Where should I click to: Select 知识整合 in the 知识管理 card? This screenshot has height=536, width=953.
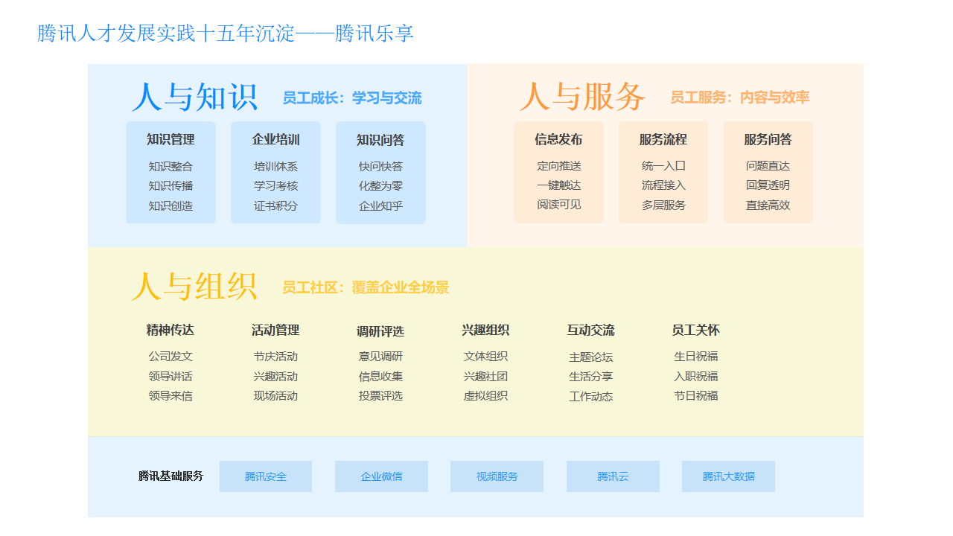170,166
